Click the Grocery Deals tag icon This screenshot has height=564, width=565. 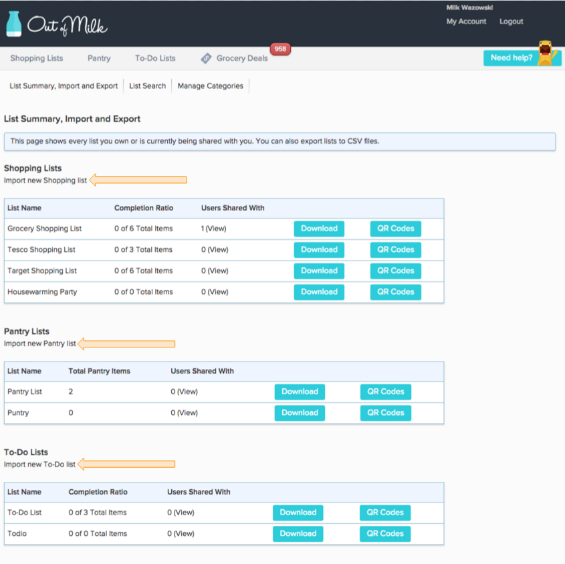(x=206, y=58)
